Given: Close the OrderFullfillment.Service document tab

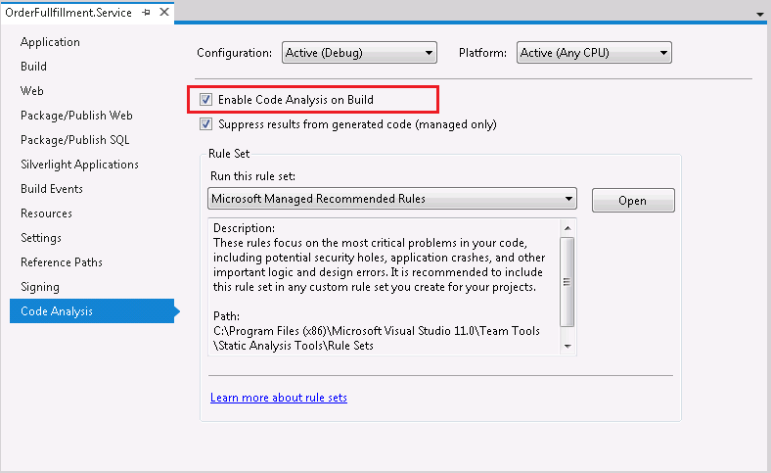Looking at the screenshot, I should tap(164, 12).
